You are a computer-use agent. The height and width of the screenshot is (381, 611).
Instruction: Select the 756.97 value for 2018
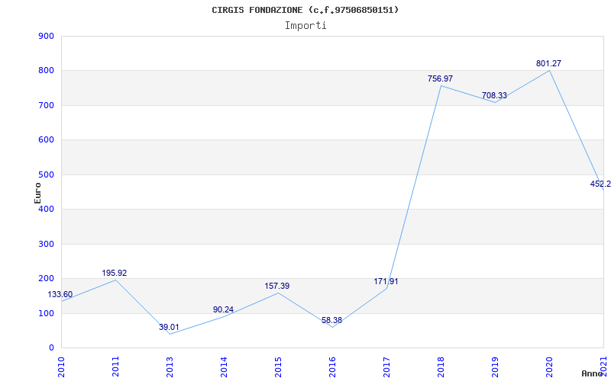[440, 79]
